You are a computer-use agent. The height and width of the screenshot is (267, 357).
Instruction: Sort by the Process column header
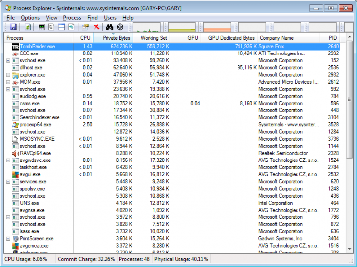(39, 38)
